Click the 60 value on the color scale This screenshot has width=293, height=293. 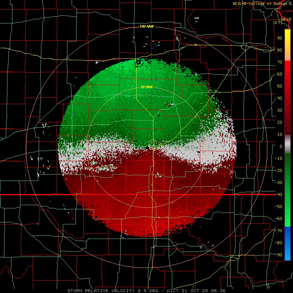(x=280, y=74)
